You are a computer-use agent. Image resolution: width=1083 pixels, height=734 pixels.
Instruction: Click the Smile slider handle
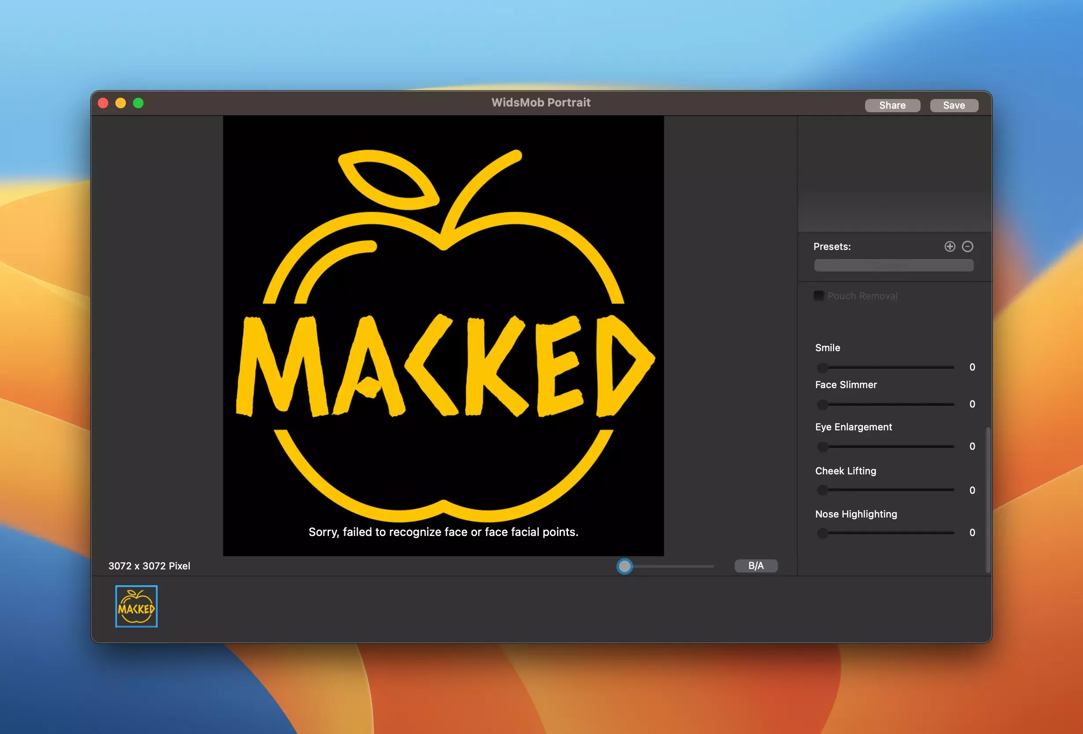click(x=822, y=367)
